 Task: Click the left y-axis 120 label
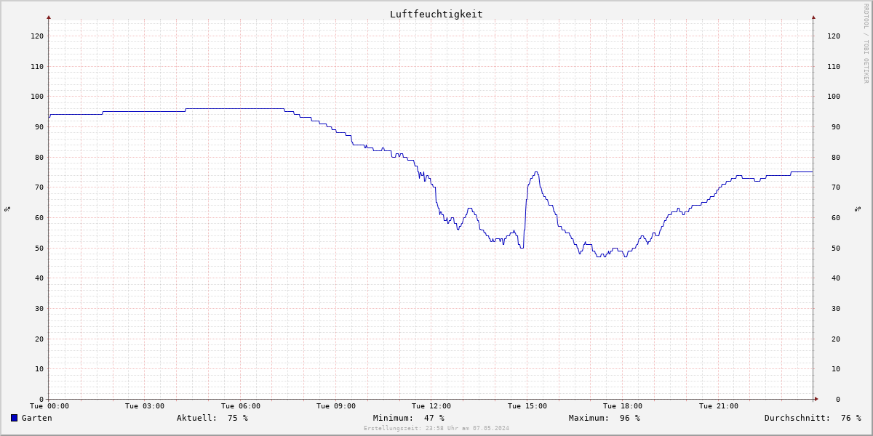37,36
